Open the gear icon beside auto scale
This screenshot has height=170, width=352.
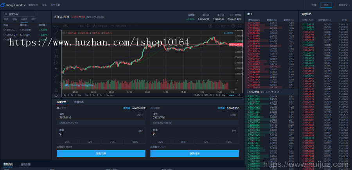pos(239,95)
